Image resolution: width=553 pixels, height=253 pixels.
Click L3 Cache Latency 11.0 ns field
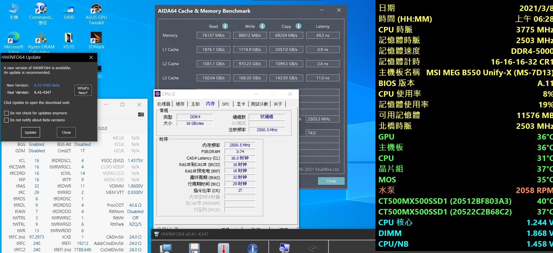tap(323, 78)
